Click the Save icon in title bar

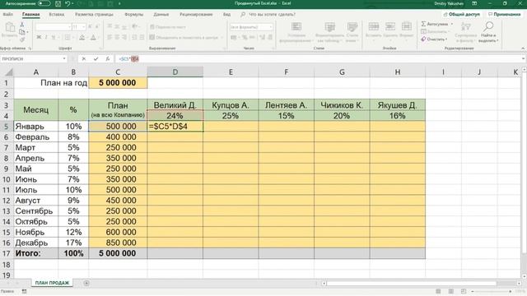click(58, 3)
